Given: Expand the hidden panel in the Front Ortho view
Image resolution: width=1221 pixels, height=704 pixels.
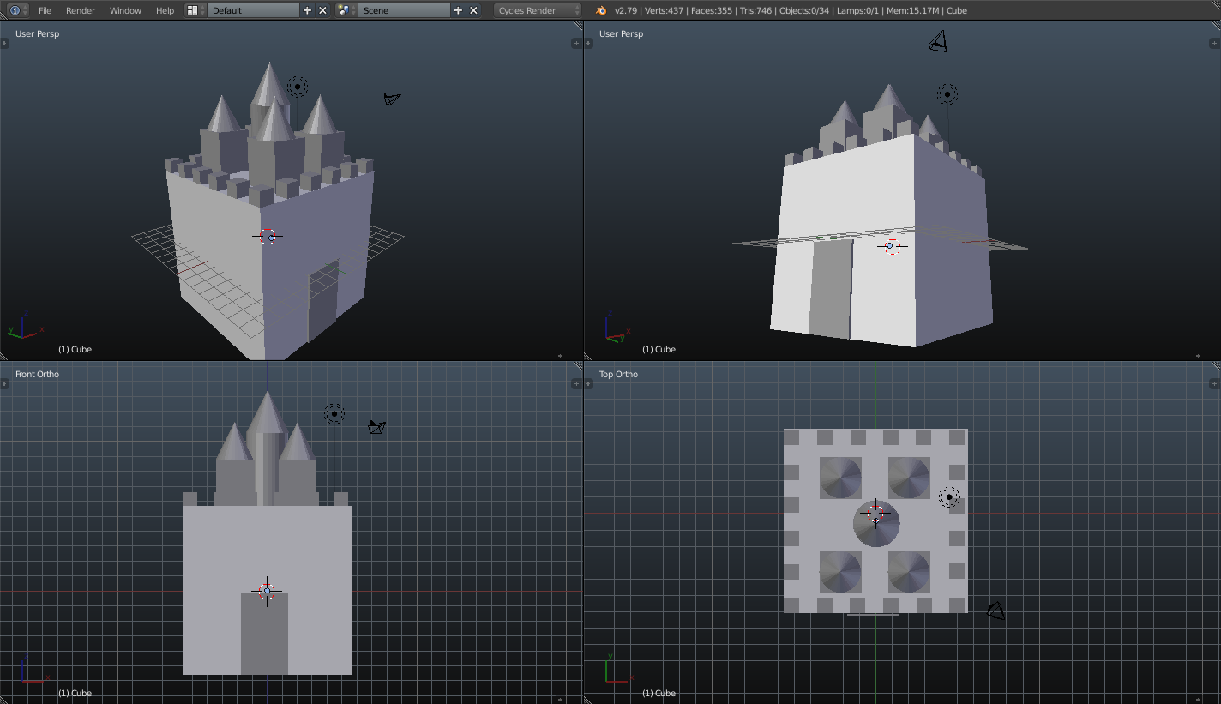Looking at the screenshot, I should (4, 383).
